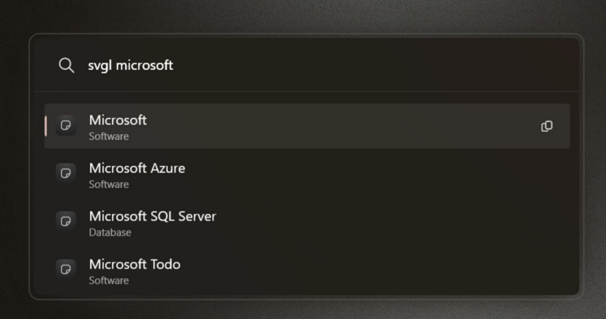The image size is (606, 319).
Task: Select the Microsoft result title
Action: pos(118,120)
